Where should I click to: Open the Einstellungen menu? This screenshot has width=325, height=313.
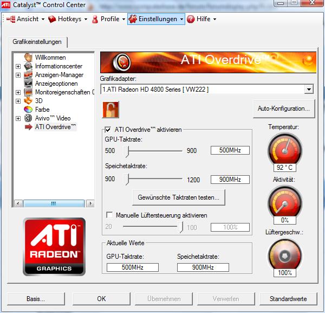coord(156,19)
